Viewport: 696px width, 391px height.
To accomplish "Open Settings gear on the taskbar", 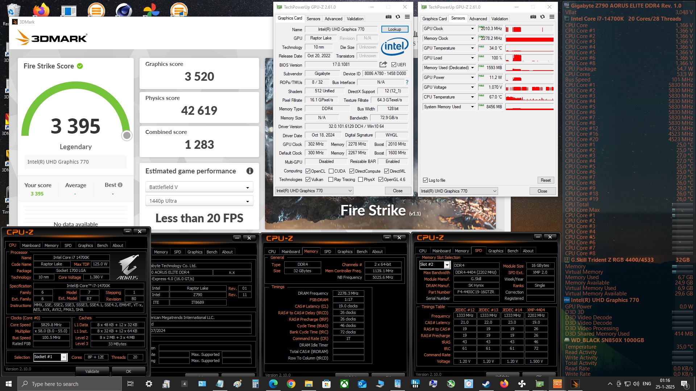I will point(149,384).
